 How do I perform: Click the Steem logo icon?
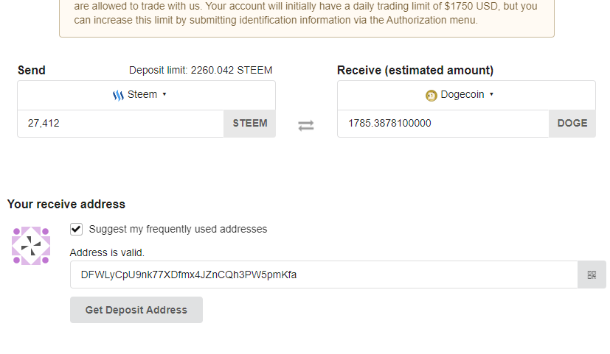click(x=118, y=95)
